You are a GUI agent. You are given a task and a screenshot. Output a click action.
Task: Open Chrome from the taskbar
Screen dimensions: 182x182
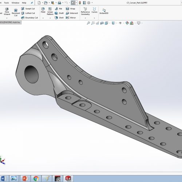pyautogui.click(x=36, y=179)
